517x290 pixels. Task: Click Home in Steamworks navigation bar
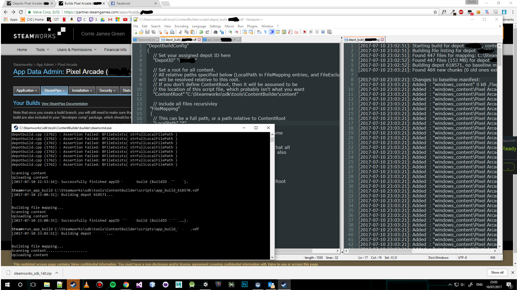22,50
